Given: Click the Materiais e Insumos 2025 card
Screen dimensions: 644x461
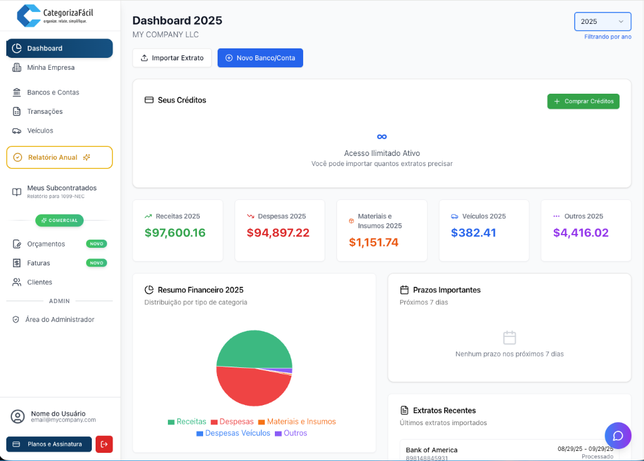Looking at the screenshot, I should click(382, 230).
